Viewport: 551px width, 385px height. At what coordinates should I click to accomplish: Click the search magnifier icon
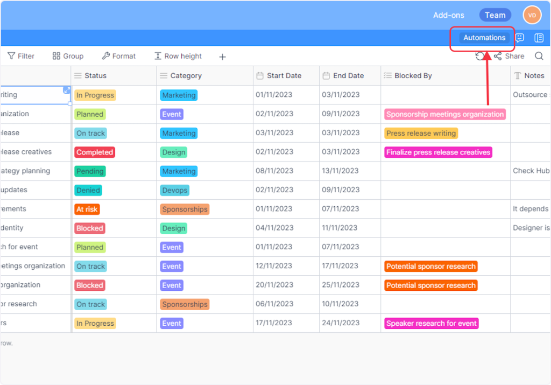pos(539,56)
